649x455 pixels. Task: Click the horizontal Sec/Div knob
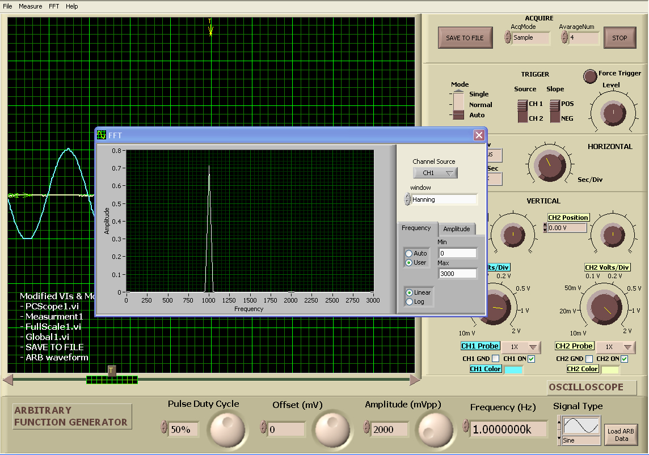[x=549, y=164]
